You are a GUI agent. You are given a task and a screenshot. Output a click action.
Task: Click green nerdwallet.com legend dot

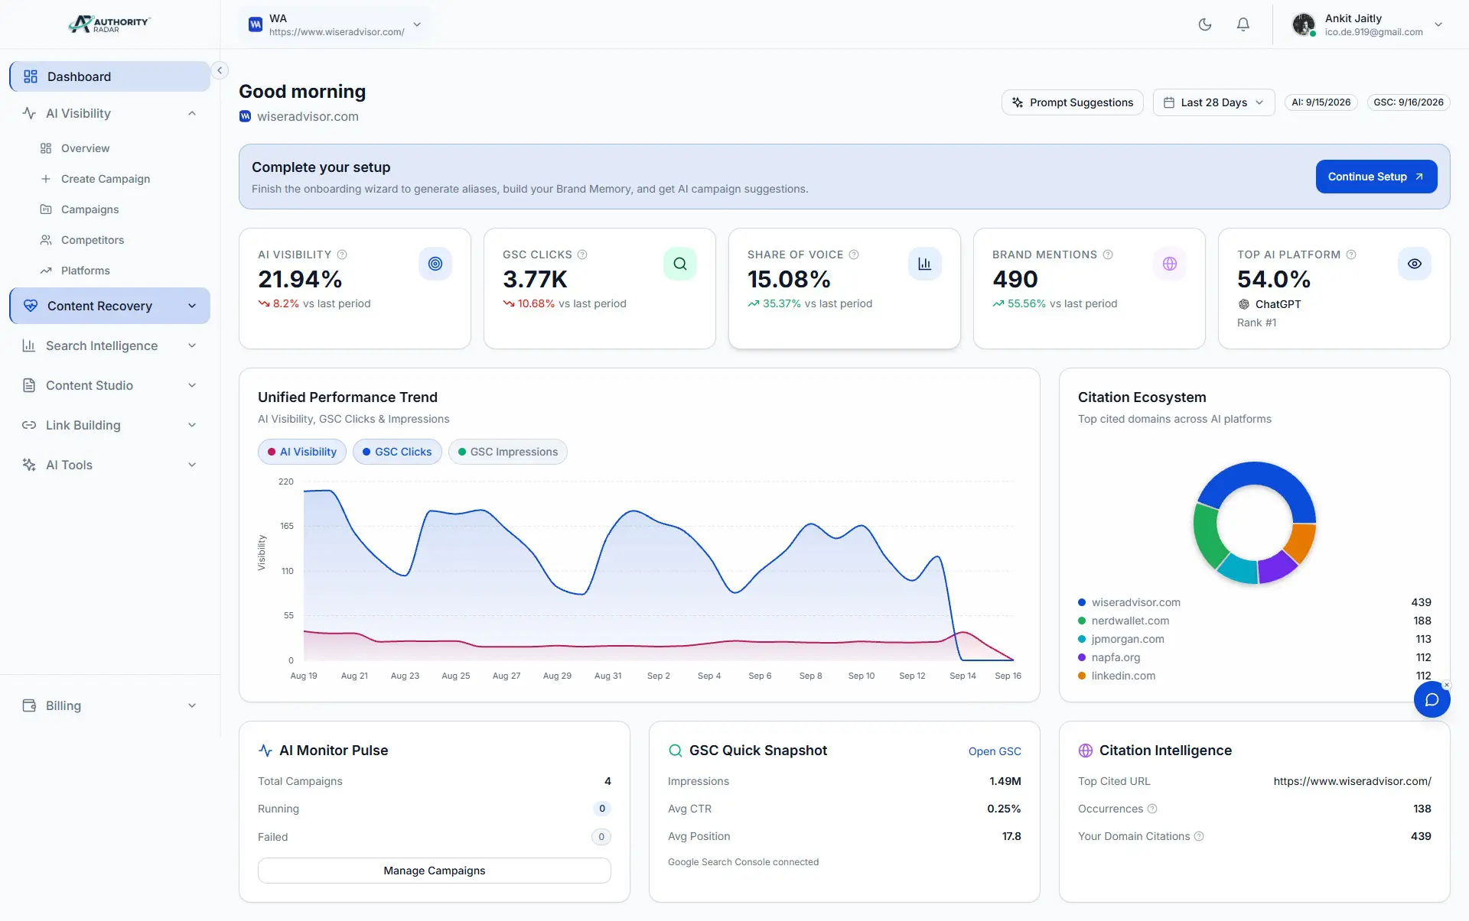1082,621
